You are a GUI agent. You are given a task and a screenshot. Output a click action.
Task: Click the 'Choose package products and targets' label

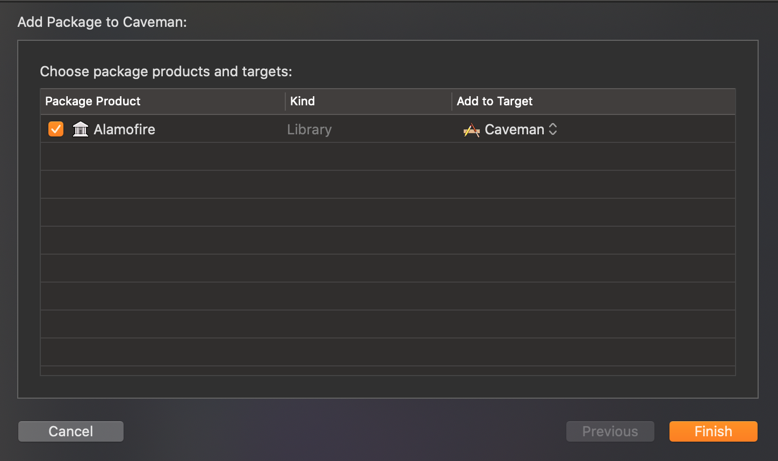[166, 71]
